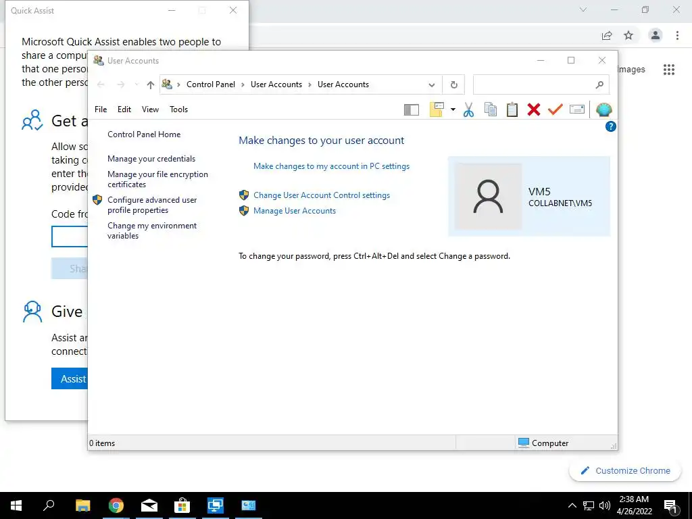The width and height of the screenshot is (692, 519).
Task: Open the notification center icon
Action: 670,505
